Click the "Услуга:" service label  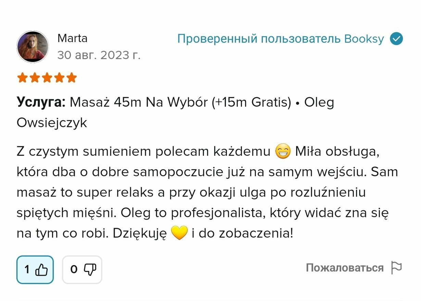pyautogui.click(x=41, y=102)
